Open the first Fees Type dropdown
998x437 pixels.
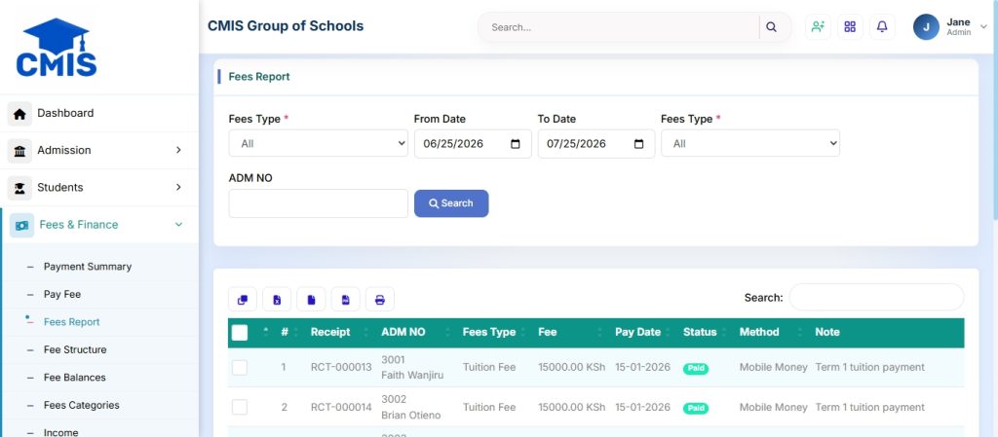(319, 143)
